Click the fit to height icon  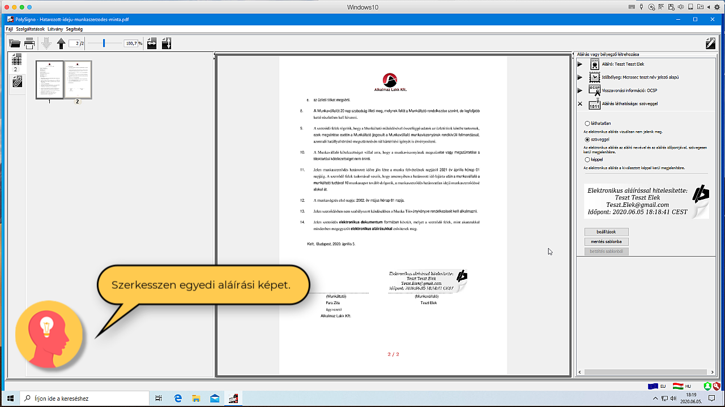pos(167,44)
